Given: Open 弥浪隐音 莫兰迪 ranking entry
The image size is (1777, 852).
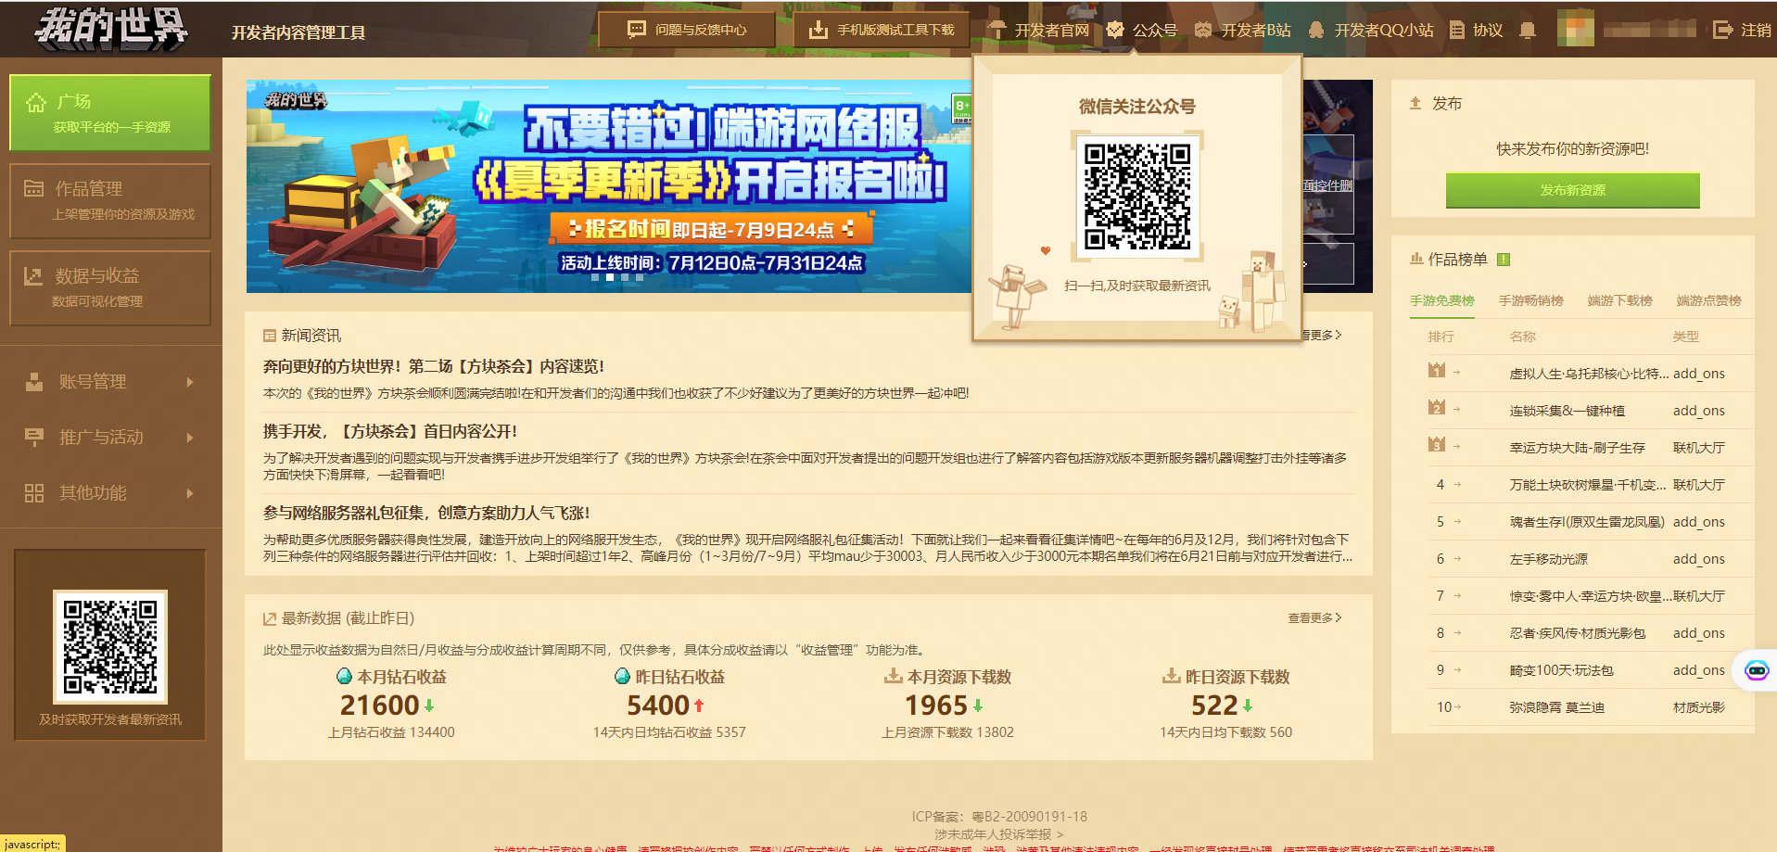Looking at the screenshot, I should click(x=1556, y=707).
